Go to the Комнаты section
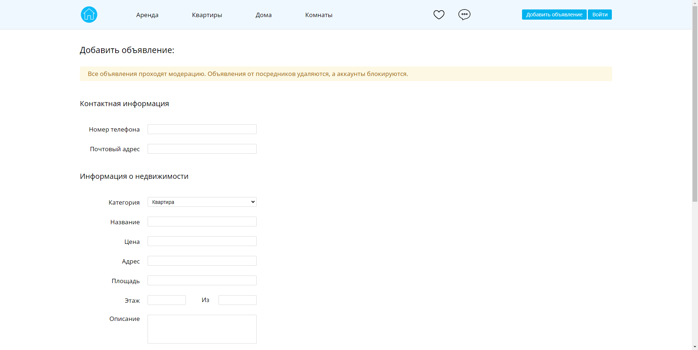Viewport: 698px width, 350px height. click(x=319, y=15)
